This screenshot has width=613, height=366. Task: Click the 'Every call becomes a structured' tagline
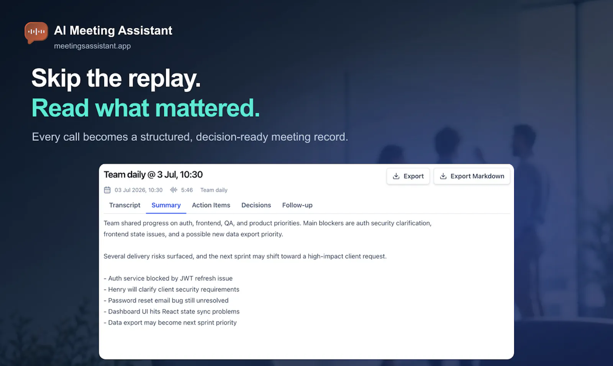pyautogui.click(x=190, y=137)
